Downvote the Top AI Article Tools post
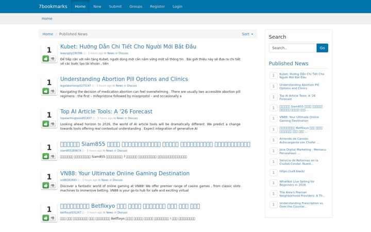 click(53, 124)
